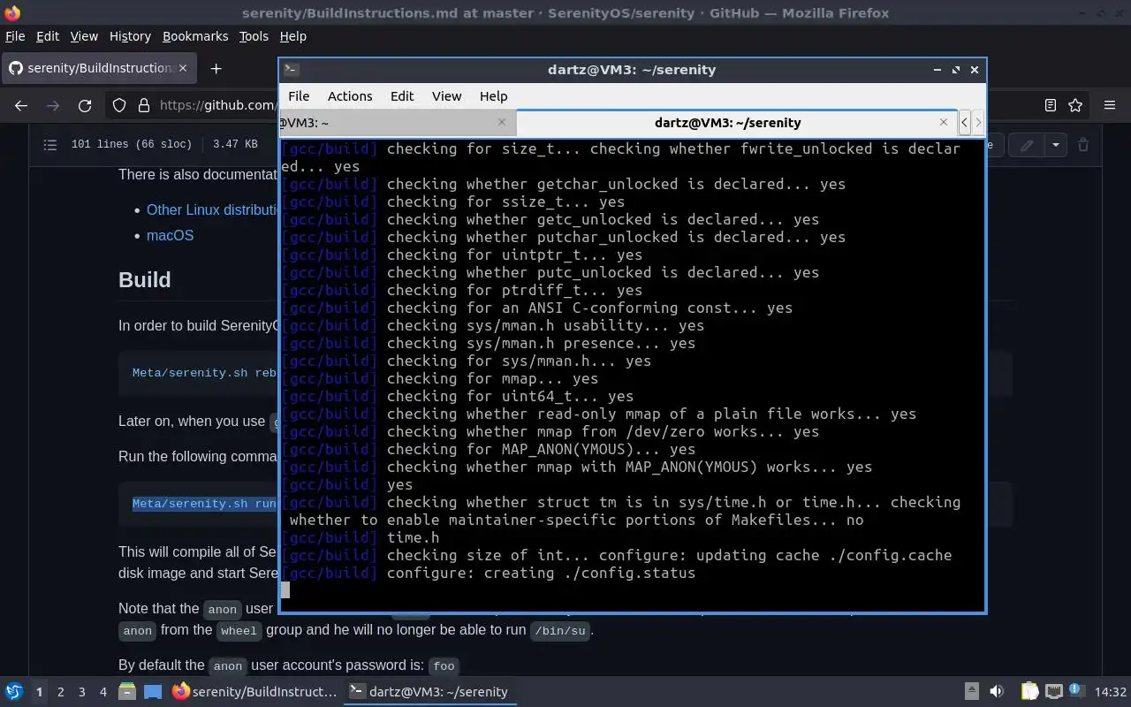Open the clipboard manager tray icon
Viewport: 1131px width, 707px height.
(x=1029, y=691)
